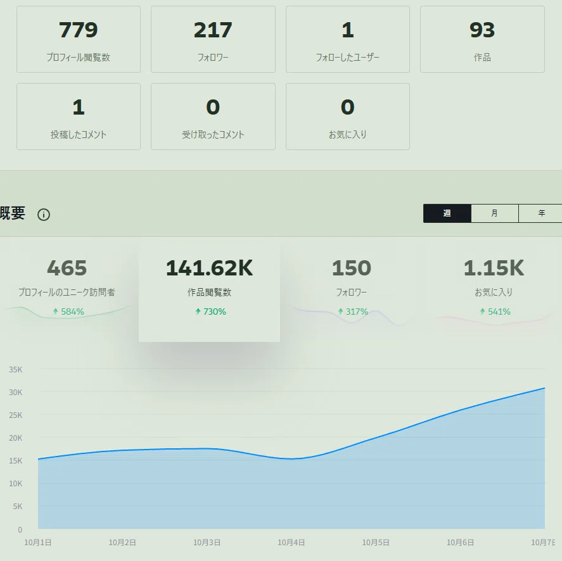
Task: Select the フォロワー 150 metric
Action: pyautogui.click(x=351, y=288)
